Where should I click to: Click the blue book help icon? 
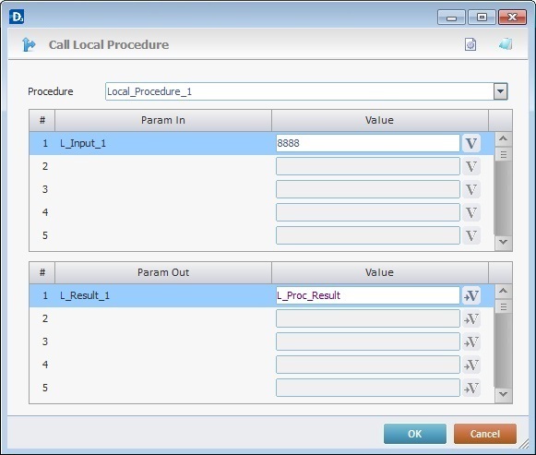click(506, 44)
